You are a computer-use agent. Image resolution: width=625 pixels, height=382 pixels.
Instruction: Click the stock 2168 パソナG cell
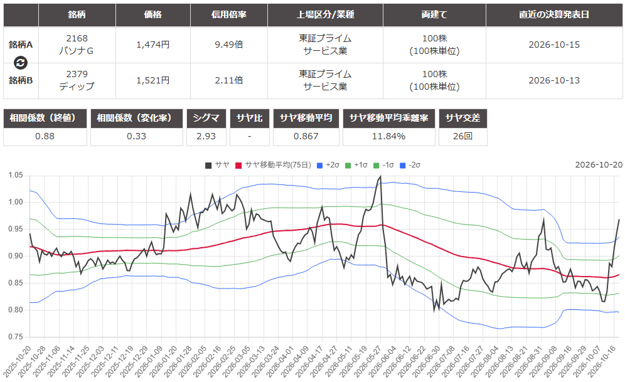(77, 45)
